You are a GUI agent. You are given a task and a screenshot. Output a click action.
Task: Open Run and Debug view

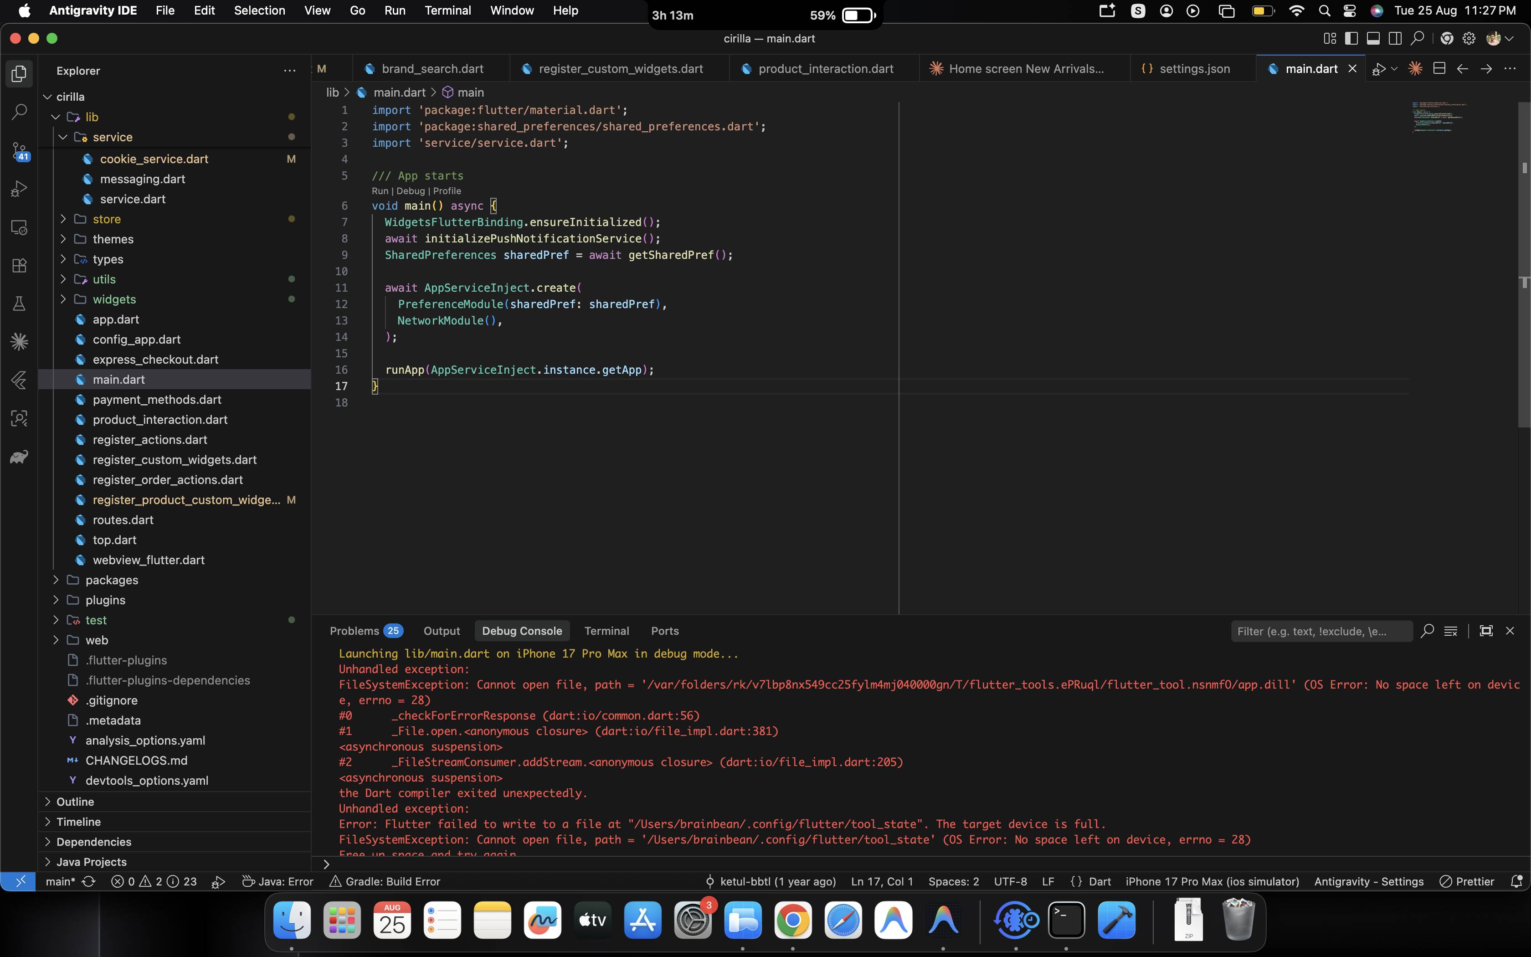19,189
